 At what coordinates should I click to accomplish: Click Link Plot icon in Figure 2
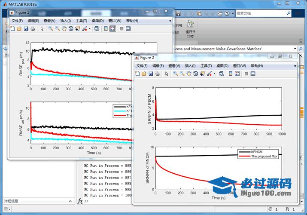coord(221,74)
